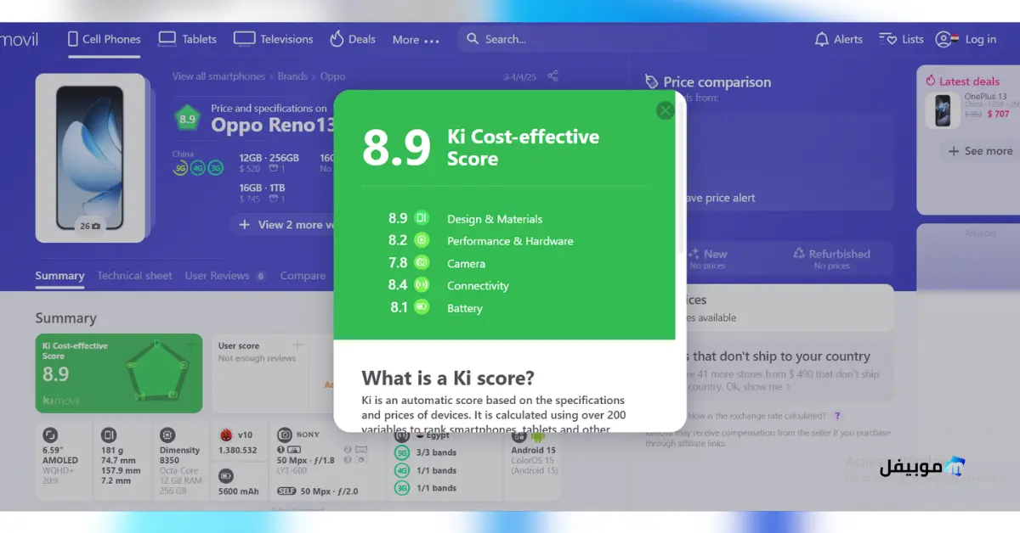Select the New prices tab
Screen dimensions: 1020x533
707,258
